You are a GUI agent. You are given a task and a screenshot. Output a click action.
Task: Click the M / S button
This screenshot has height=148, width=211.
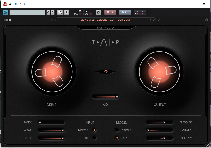[125, 12]
